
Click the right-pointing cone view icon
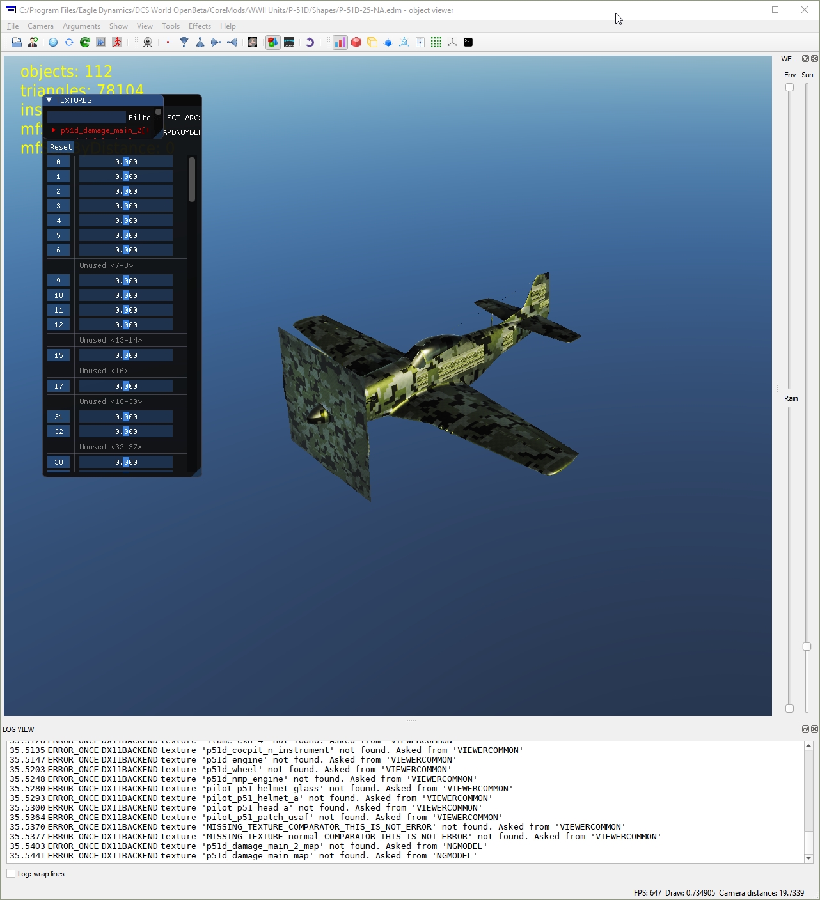(216, 42)
